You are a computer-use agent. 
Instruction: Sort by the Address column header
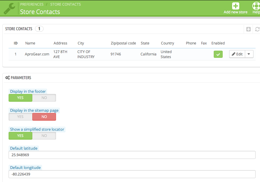[60, 43]
